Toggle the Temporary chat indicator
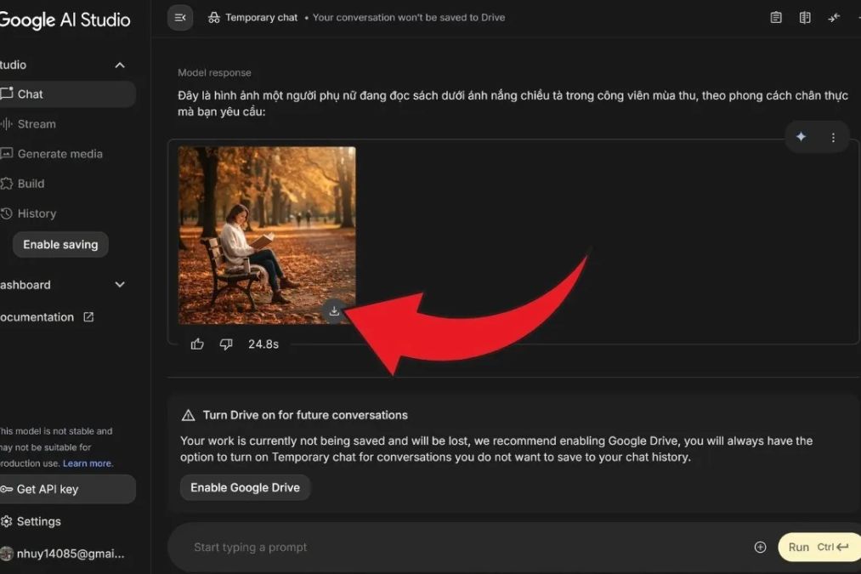The height and width of the screenshot is (574, 861). [253, 17]
